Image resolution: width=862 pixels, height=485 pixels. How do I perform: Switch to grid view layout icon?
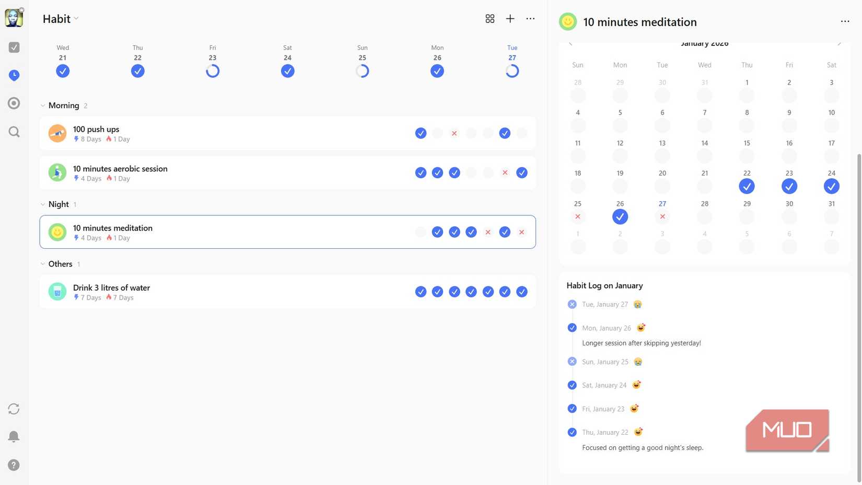490,19
